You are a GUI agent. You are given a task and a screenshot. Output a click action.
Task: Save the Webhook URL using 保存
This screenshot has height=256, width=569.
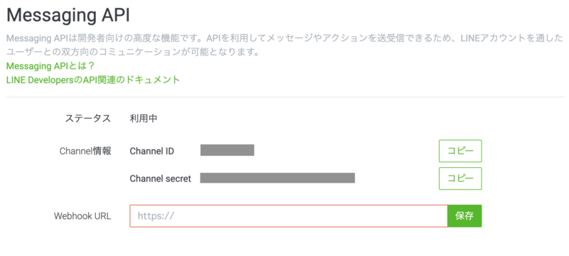[464, 216]
